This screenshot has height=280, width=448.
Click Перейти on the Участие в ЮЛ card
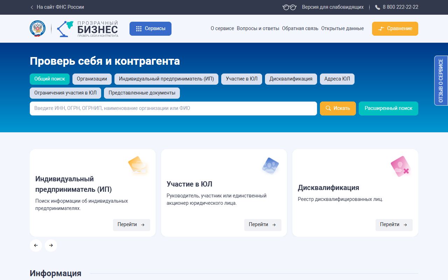tap(263, 225)
